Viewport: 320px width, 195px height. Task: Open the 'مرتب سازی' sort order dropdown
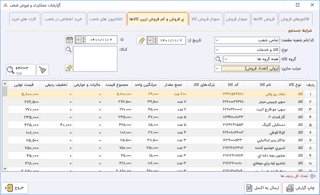(x=217, y=69)
